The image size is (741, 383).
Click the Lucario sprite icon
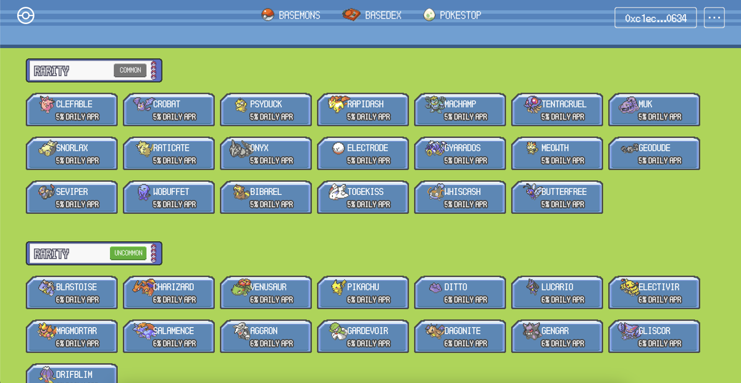point(532,287)
